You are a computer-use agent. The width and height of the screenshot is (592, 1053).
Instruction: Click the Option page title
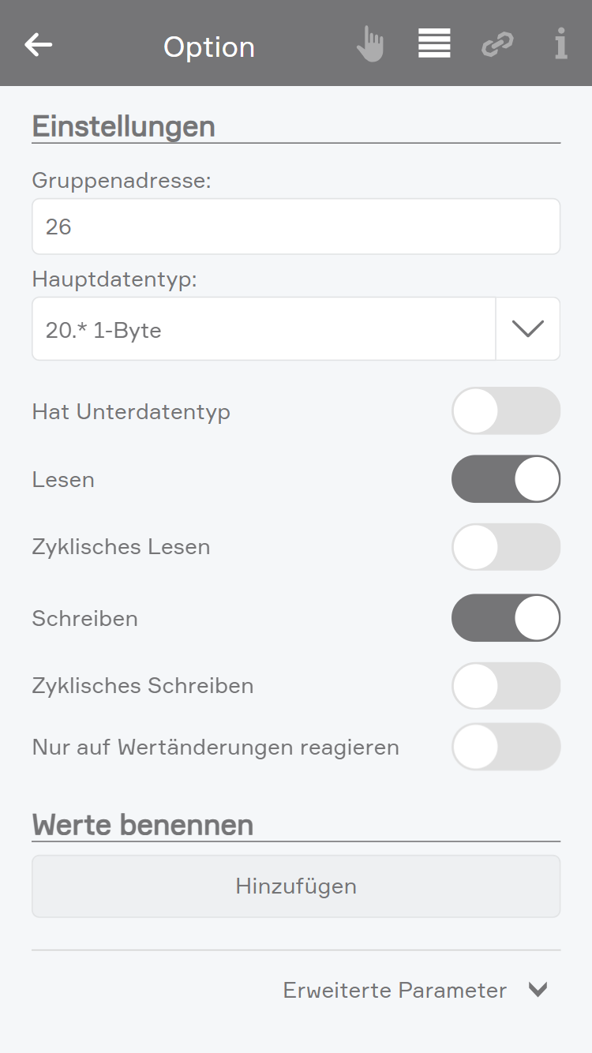(209, 47)
